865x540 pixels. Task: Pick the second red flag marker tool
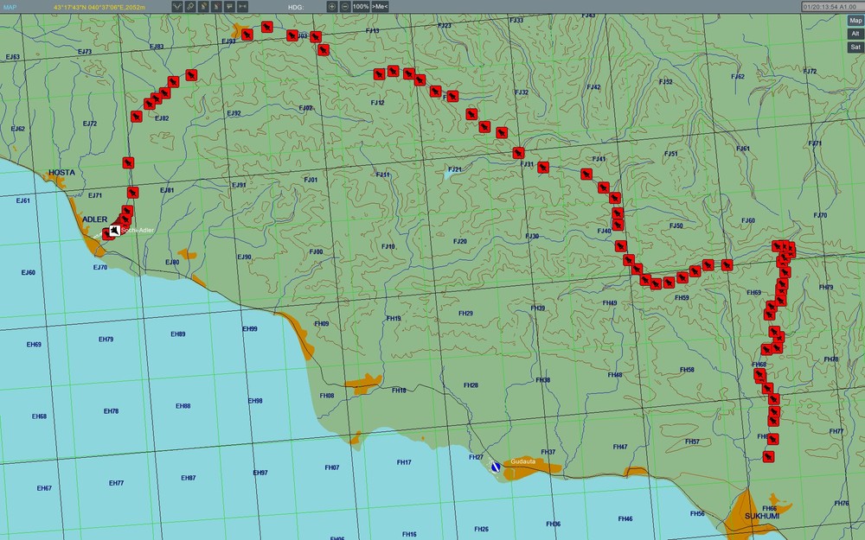point(215,5)
